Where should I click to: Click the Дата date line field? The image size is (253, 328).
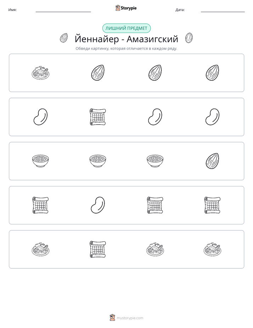pos(223,10)
